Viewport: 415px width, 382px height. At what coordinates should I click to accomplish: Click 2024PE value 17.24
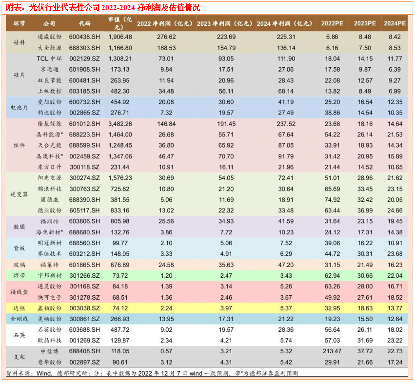(x=395, y=363)
